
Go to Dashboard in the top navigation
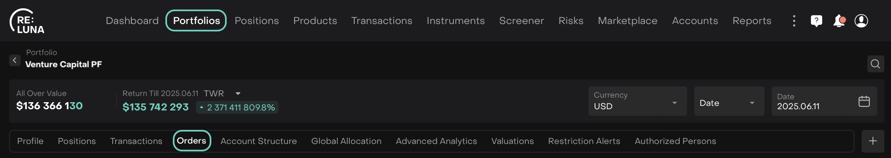click(132, 21)
